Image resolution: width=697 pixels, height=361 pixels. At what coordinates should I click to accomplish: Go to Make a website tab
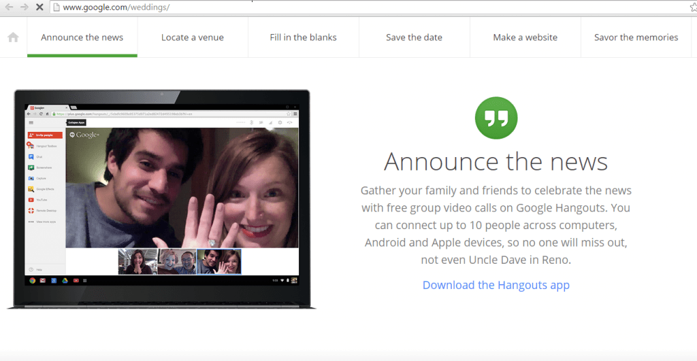(525, 37)
